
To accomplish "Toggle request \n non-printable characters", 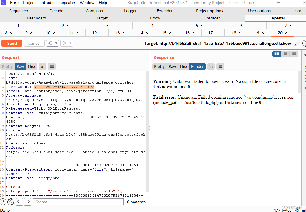I will point(42,67).
